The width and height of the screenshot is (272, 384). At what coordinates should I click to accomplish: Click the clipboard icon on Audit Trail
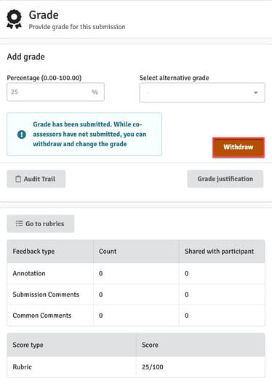(x=18, y=179)
